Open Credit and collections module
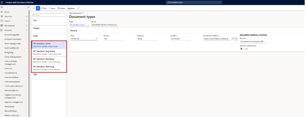 13,86
